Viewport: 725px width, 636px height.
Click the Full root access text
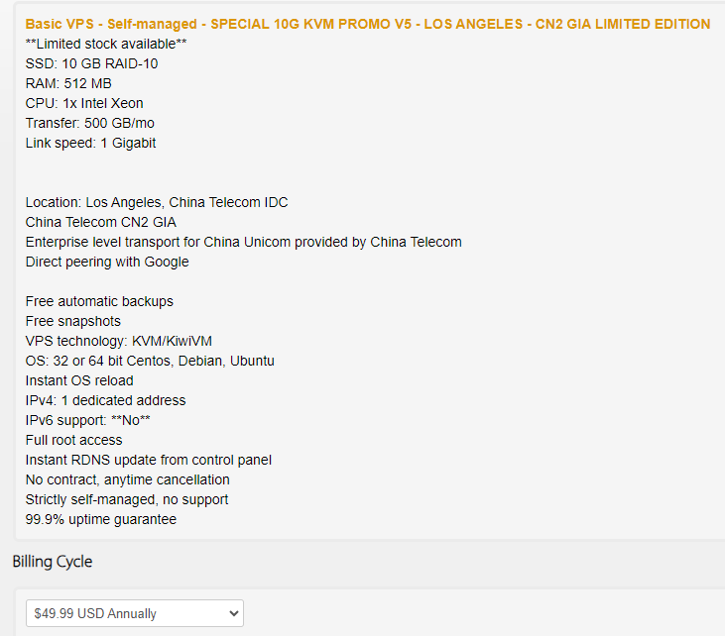pos(74,440)
